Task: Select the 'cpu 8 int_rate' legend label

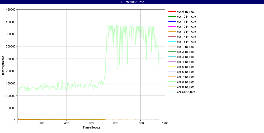Action: [x=186, y=82]
